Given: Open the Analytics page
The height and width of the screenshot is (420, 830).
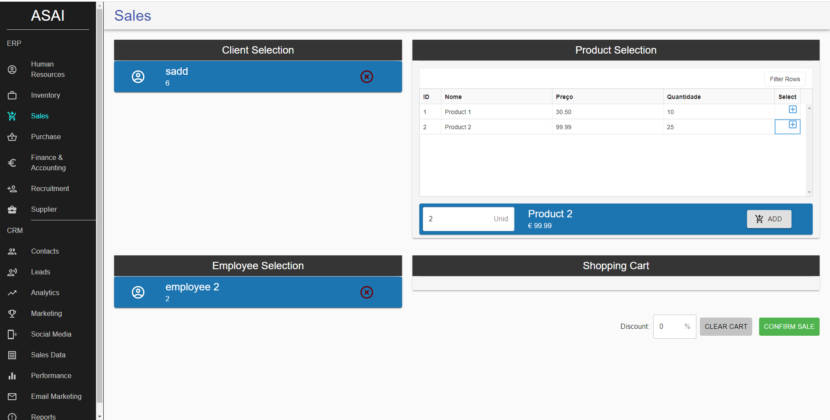Looking at the screenshot, I should click(x=45, y=293).
